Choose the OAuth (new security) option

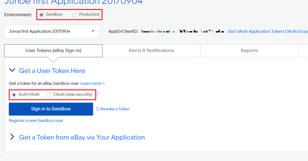[49, 95]
